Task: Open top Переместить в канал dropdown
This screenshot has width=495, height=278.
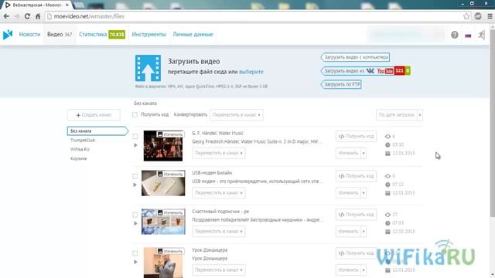Action: (x=236, y=115)
